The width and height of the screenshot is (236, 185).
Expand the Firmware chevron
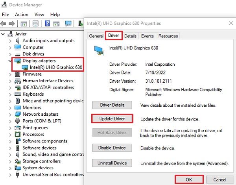[x=10, y=74]
